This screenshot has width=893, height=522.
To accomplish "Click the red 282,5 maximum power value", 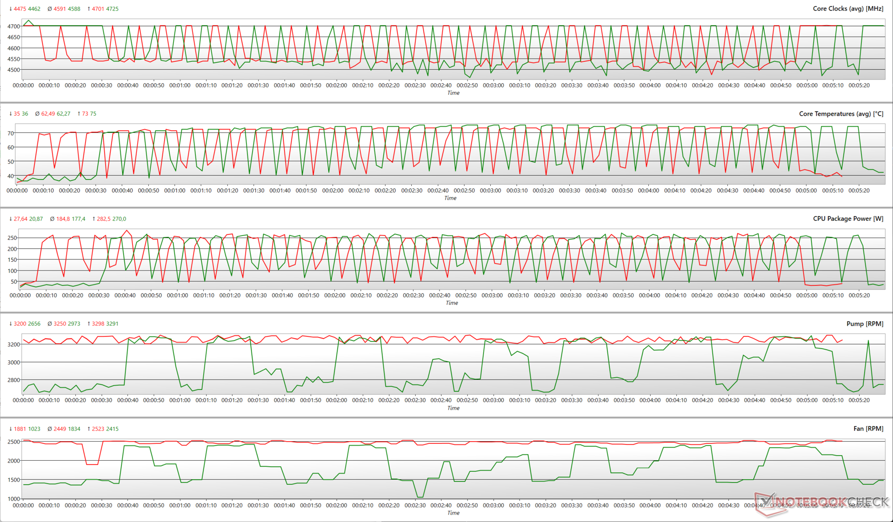I will [x=104, y=219].
